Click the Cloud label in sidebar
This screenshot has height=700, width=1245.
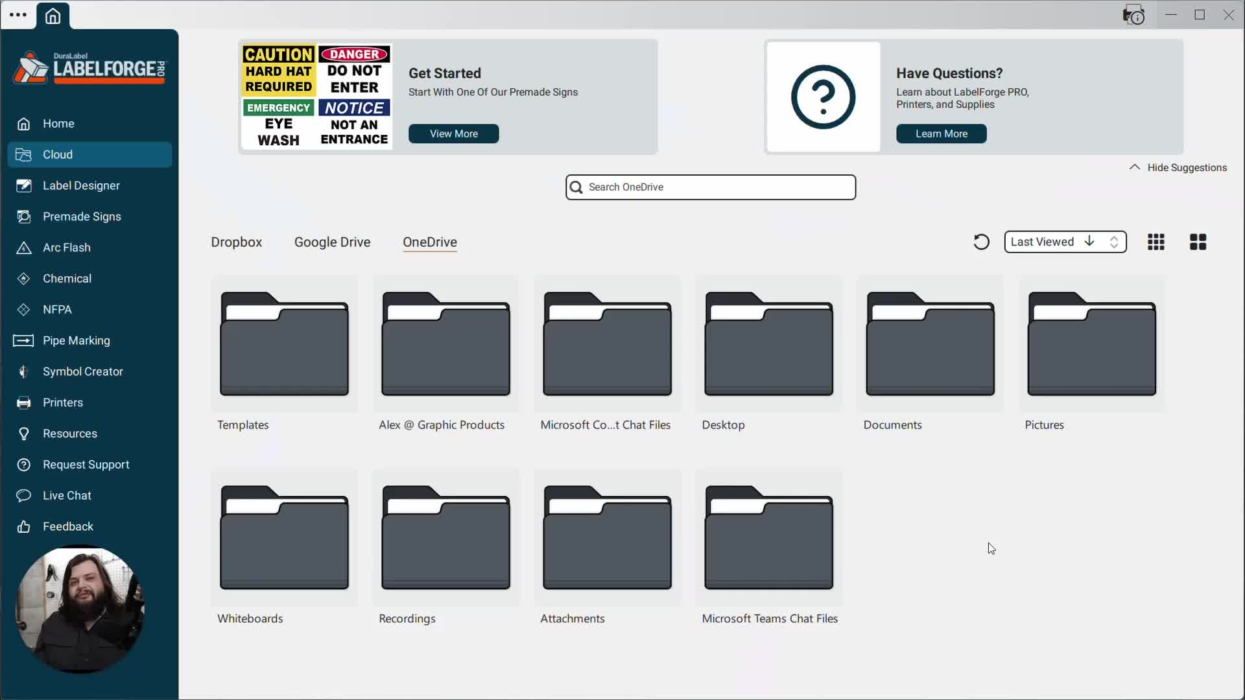[x=58, y=155]
